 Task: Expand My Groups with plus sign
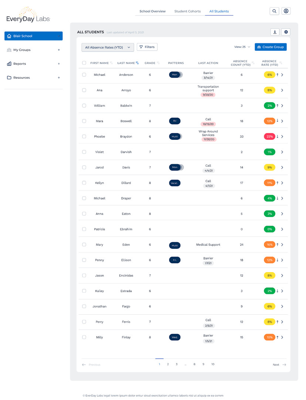(59, 50)
